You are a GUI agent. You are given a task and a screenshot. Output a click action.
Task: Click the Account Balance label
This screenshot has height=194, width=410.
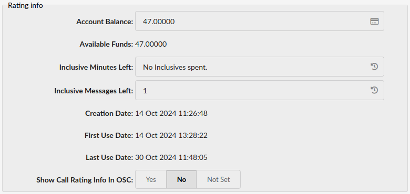pos(105,21)
